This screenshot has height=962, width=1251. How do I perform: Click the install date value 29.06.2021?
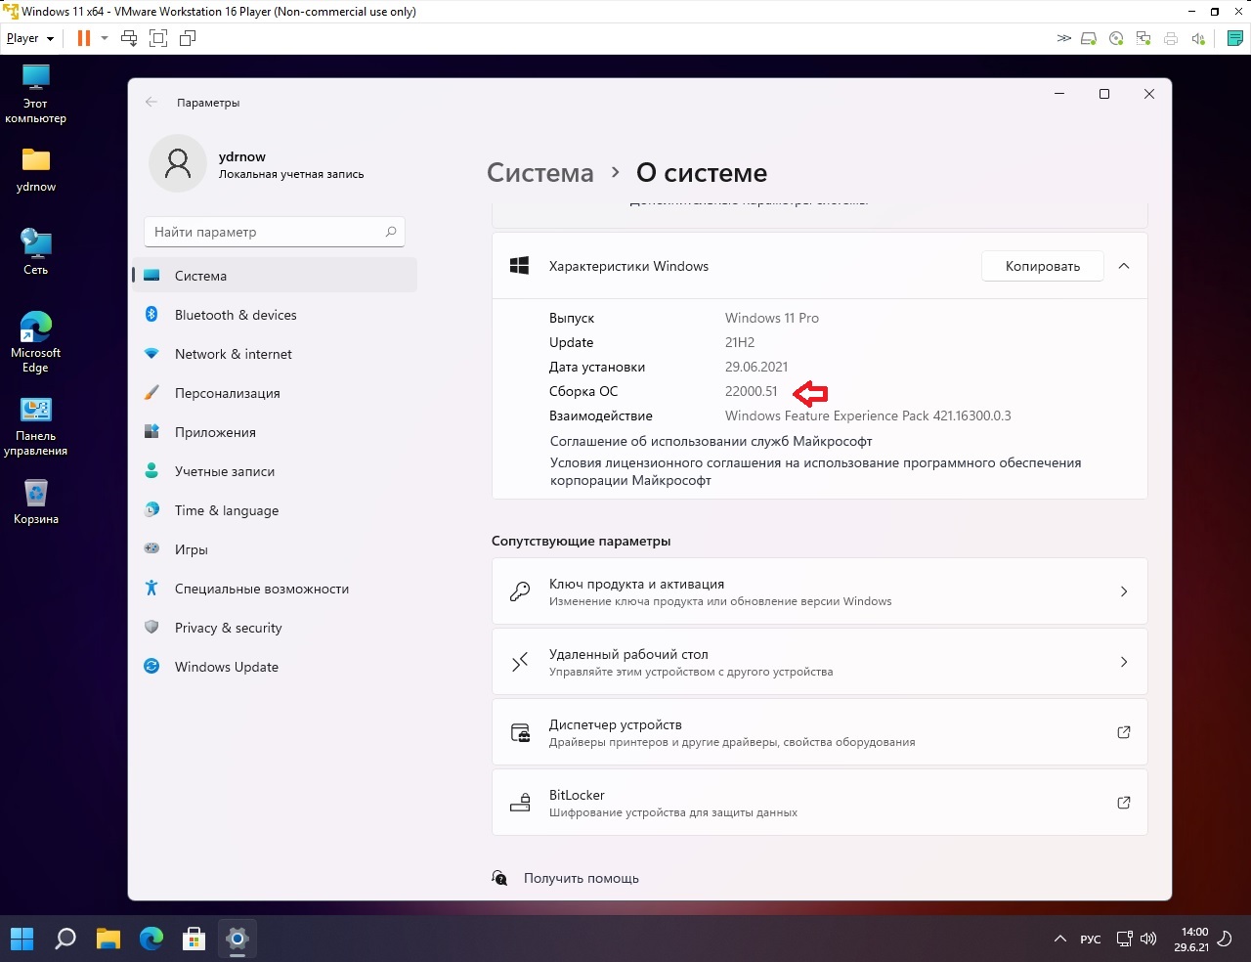pos(756,367)
